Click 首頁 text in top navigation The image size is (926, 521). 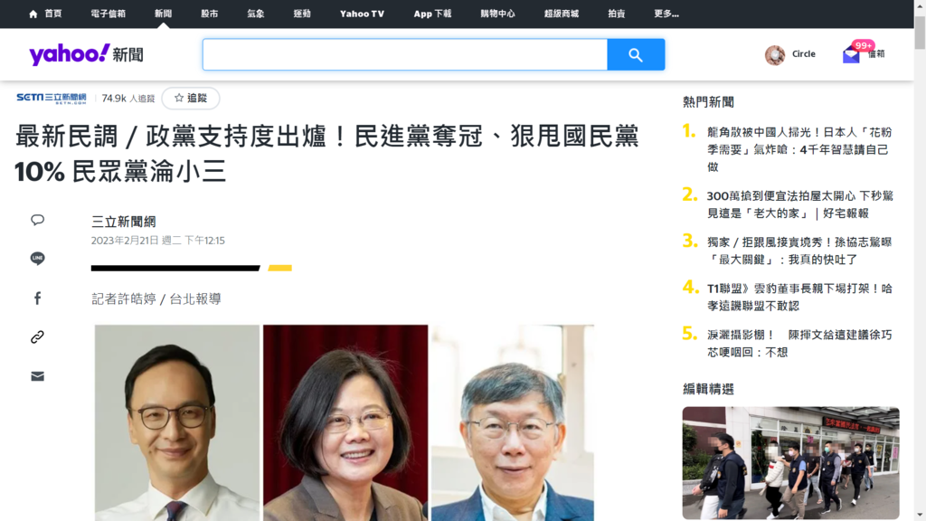53,14
